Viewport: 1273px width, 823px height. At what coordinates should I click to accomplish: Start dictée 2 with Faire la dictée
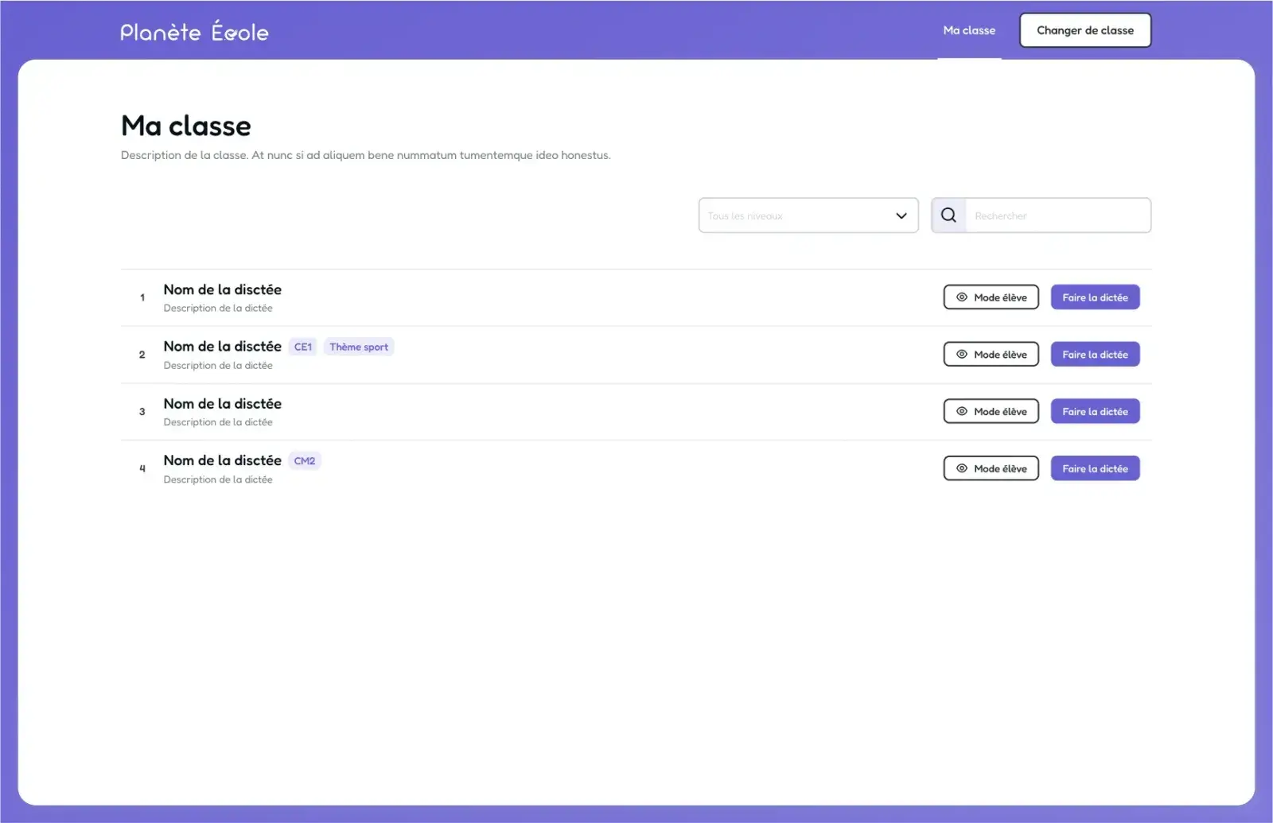pyautogui.click(x=1095, y=355)
